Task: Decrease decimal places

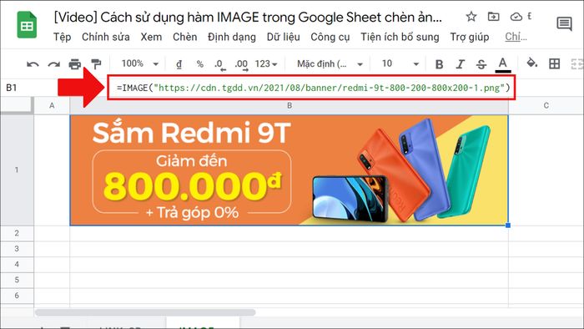Action: (x=220, y=64)
